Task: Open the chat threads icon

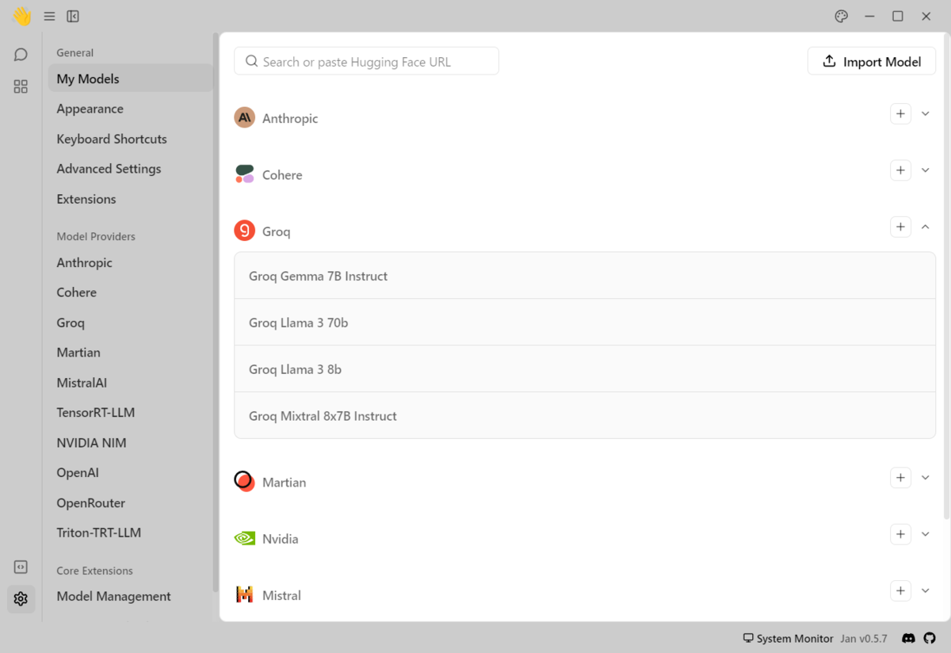Action: coord(21,55)
